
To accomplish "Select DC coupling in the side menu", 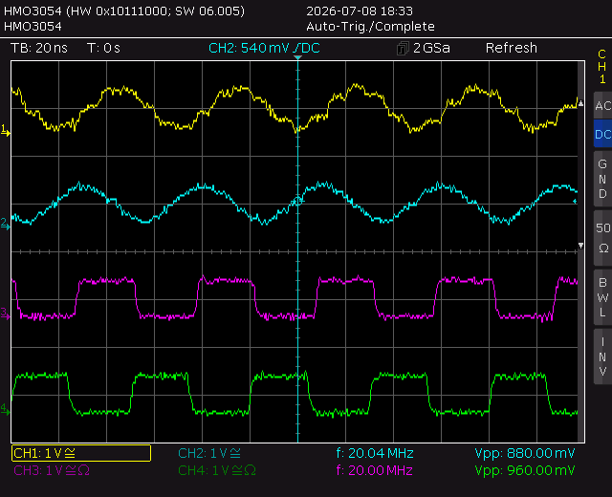I will point(602,134).
